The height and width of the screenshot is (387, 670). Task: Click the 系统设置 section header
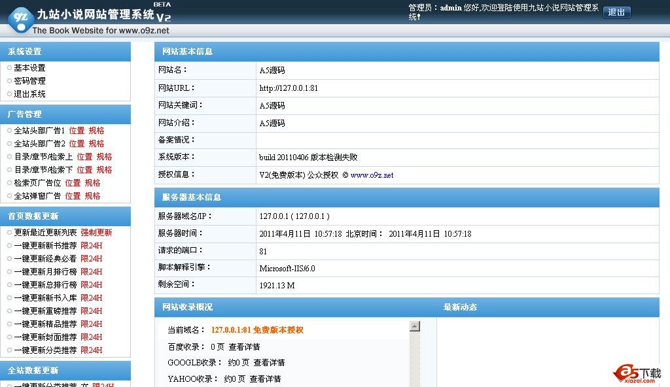click(65, 52)
